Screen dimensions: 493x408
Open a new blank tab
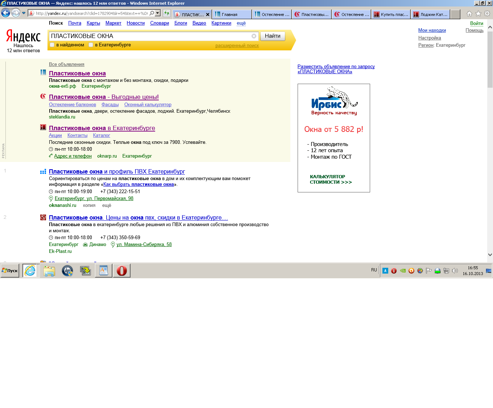coord(455,14)
